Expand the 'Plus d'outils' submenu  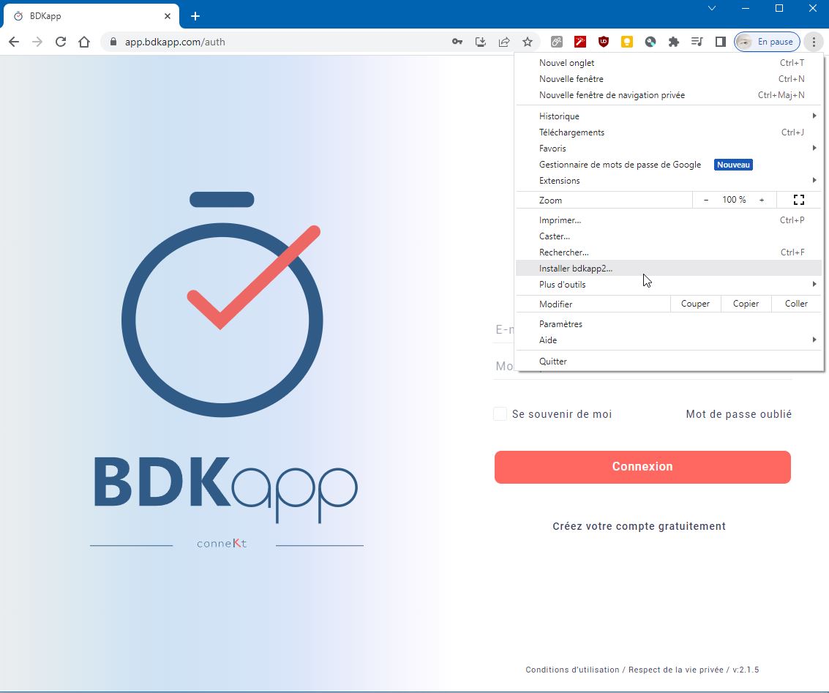coord(669,285)
